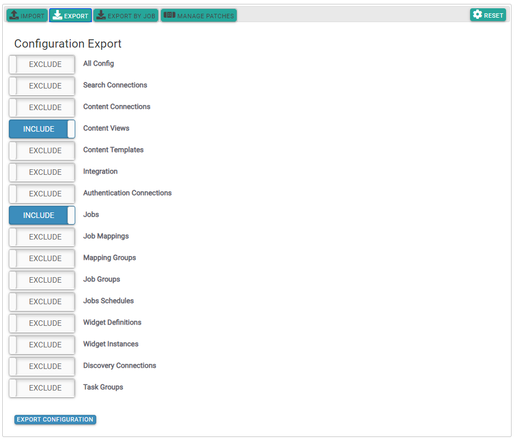Include Widget Definitions in export

42,323
